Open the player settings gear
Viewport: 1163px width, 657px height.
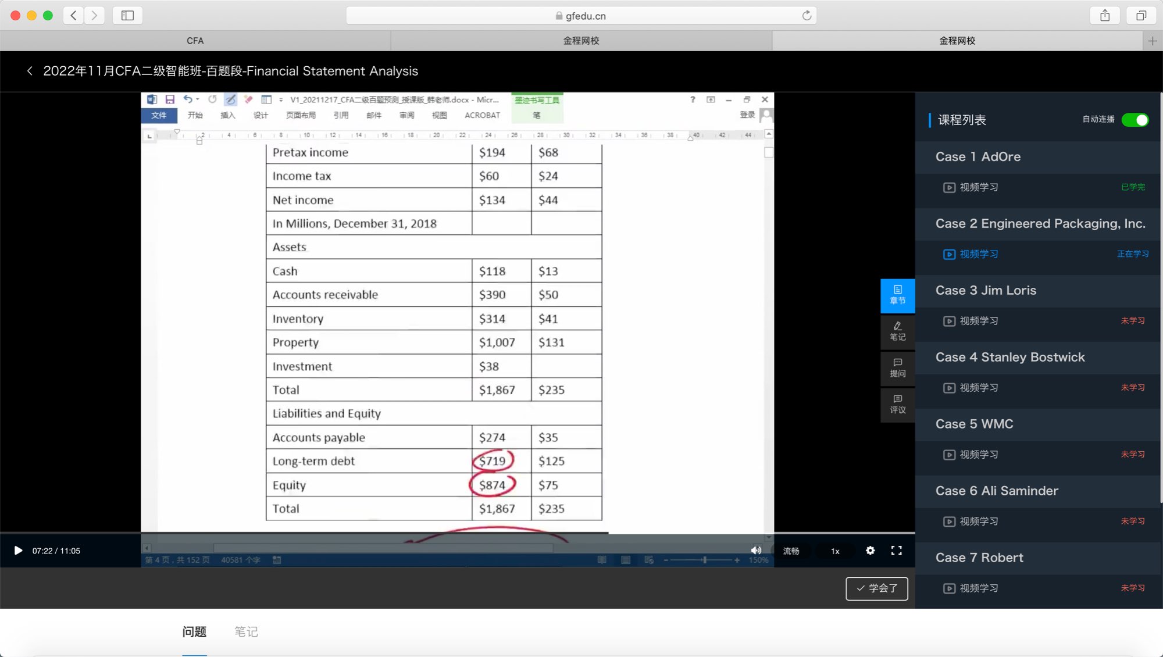[870, 550]
